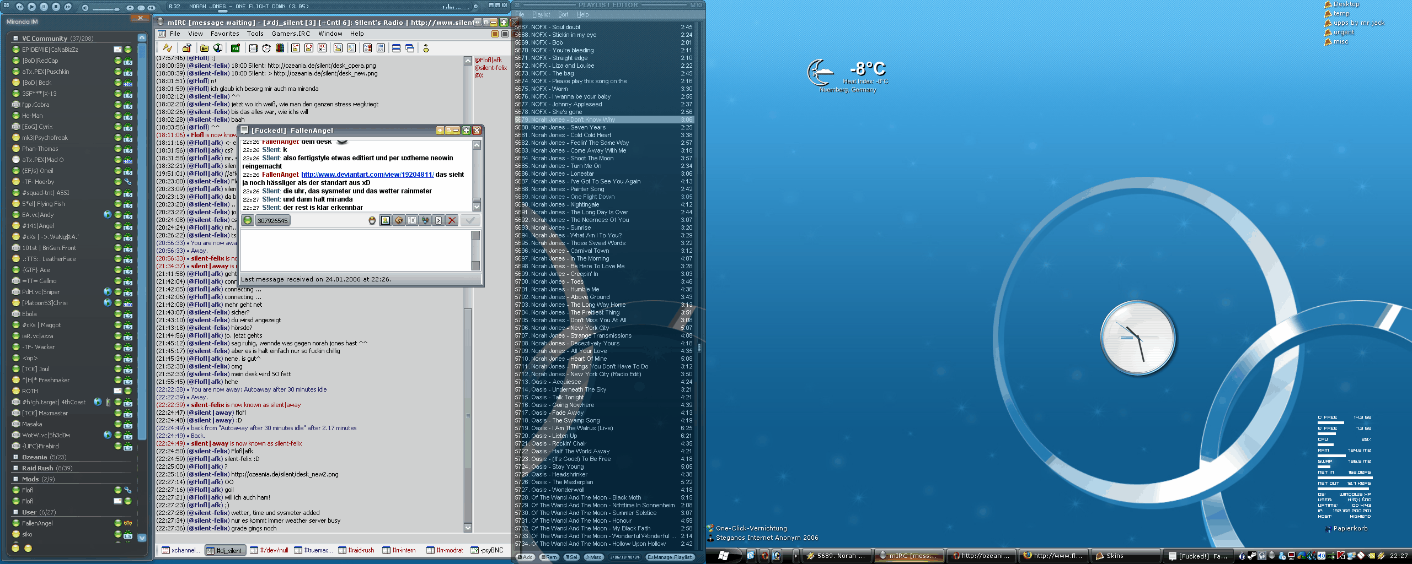Cascade mIRC windows using toolbar icon

pos(410,48)
